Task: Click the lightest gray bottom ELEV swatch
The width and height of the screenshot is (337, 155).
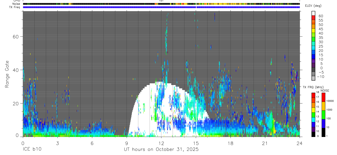Action: click(313, 78)
